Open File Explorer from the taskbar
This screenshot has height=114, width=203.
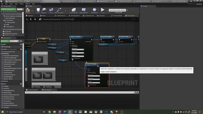tap(55, 112)
